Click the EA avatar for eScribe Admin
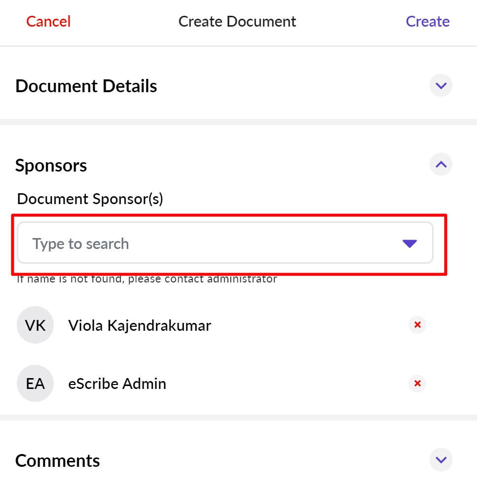Image resolution: width=477 pixels, height=490 pixels. (x=35, y=384)
